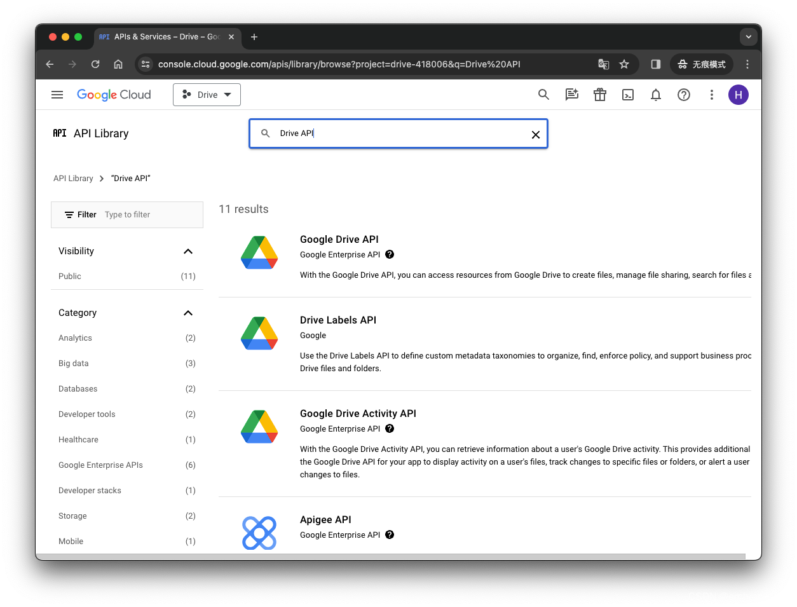The height and width of the screenshot is (607, 797).
Task: Click the browser address bar URL
Action: pyautogui.click(x=339, y=64)
